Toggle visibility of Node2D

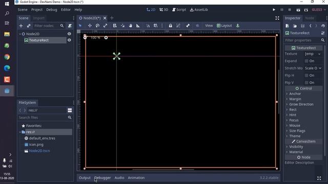point(69,34)
